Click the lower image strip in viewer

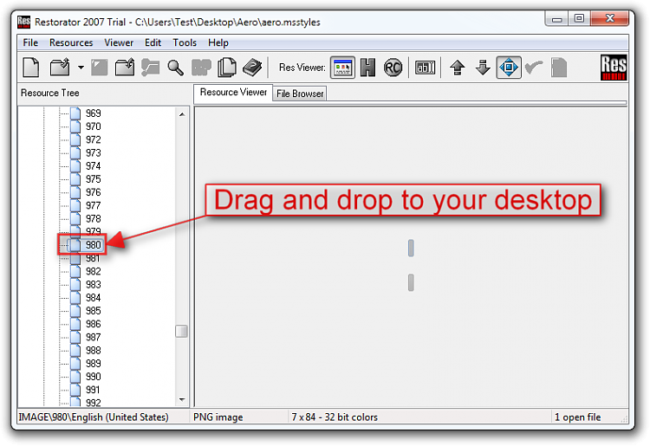[411, 282]
